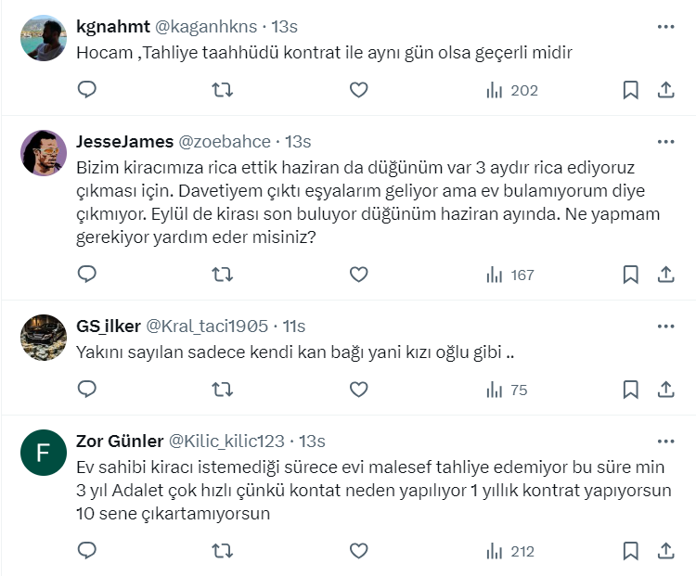Viewport: 696px width, 576px height.
Task: Retweet GS_ilker's post
Action: click(x=223, y=390)
